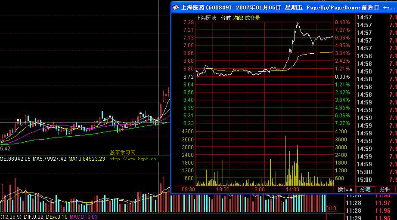Click the X10 volume scale box
Viewport: 397px width, 220px height.
coord(332,208)
